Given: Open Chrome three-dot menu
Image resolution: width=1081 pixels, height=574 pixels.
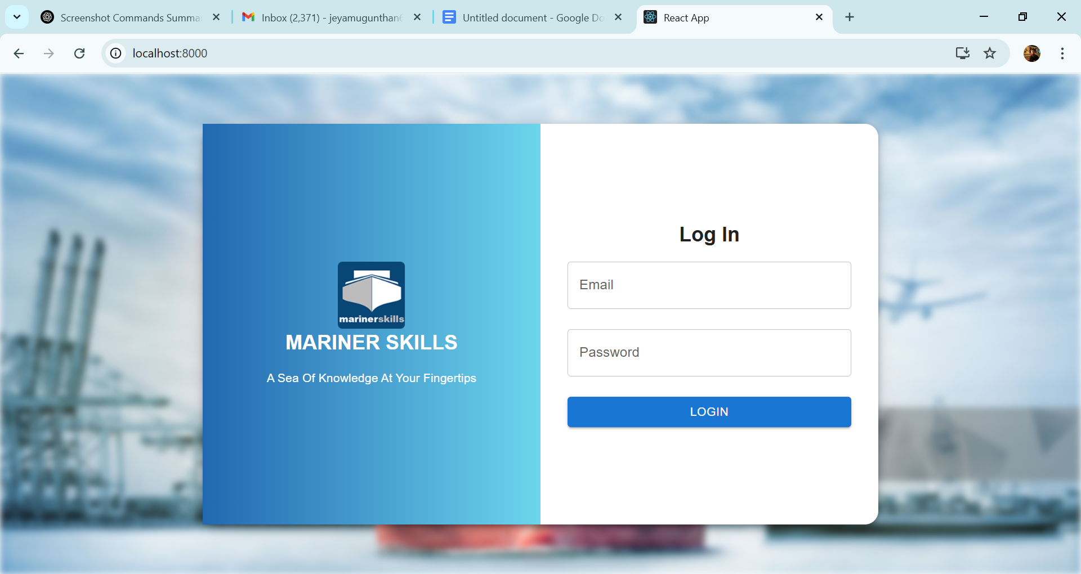Looking at the screenshot, I should coord(1062,53).
